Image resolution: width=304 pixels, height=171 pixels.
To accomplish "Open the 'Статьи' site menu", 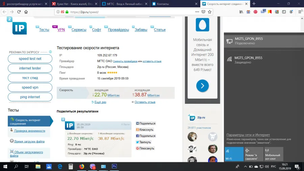I will pos(159,30).
